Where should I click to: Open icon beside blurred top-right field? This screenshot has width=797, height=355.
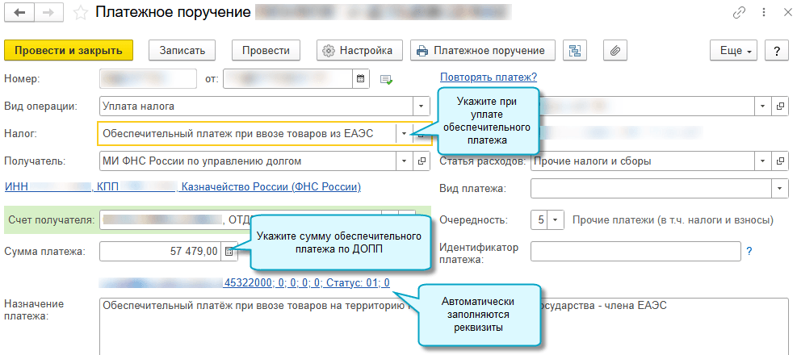[780, 106]
